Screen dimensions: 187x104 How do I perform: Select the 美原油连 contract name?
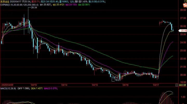(x=5, y=2)
